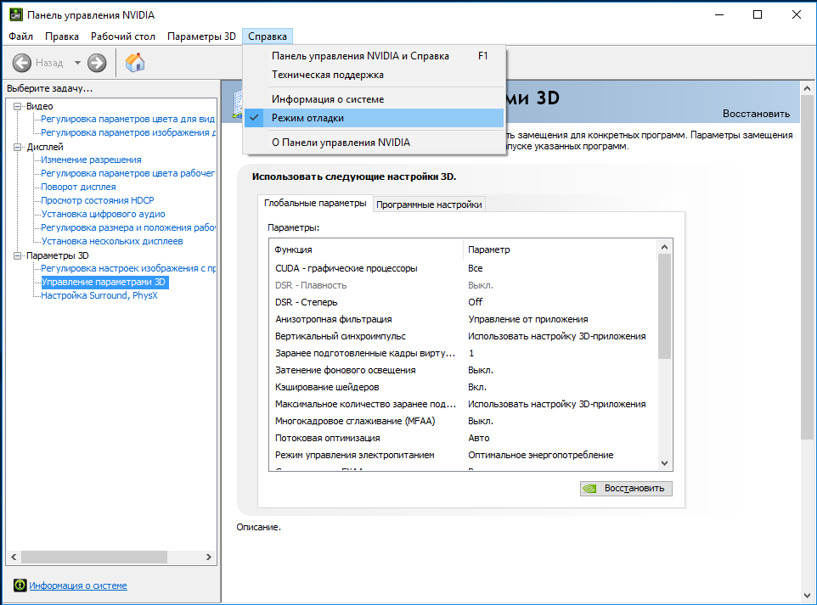Select Максимальное количество заранее row
The width and height of the screenshot is (817, 605).
click(463, 404)
